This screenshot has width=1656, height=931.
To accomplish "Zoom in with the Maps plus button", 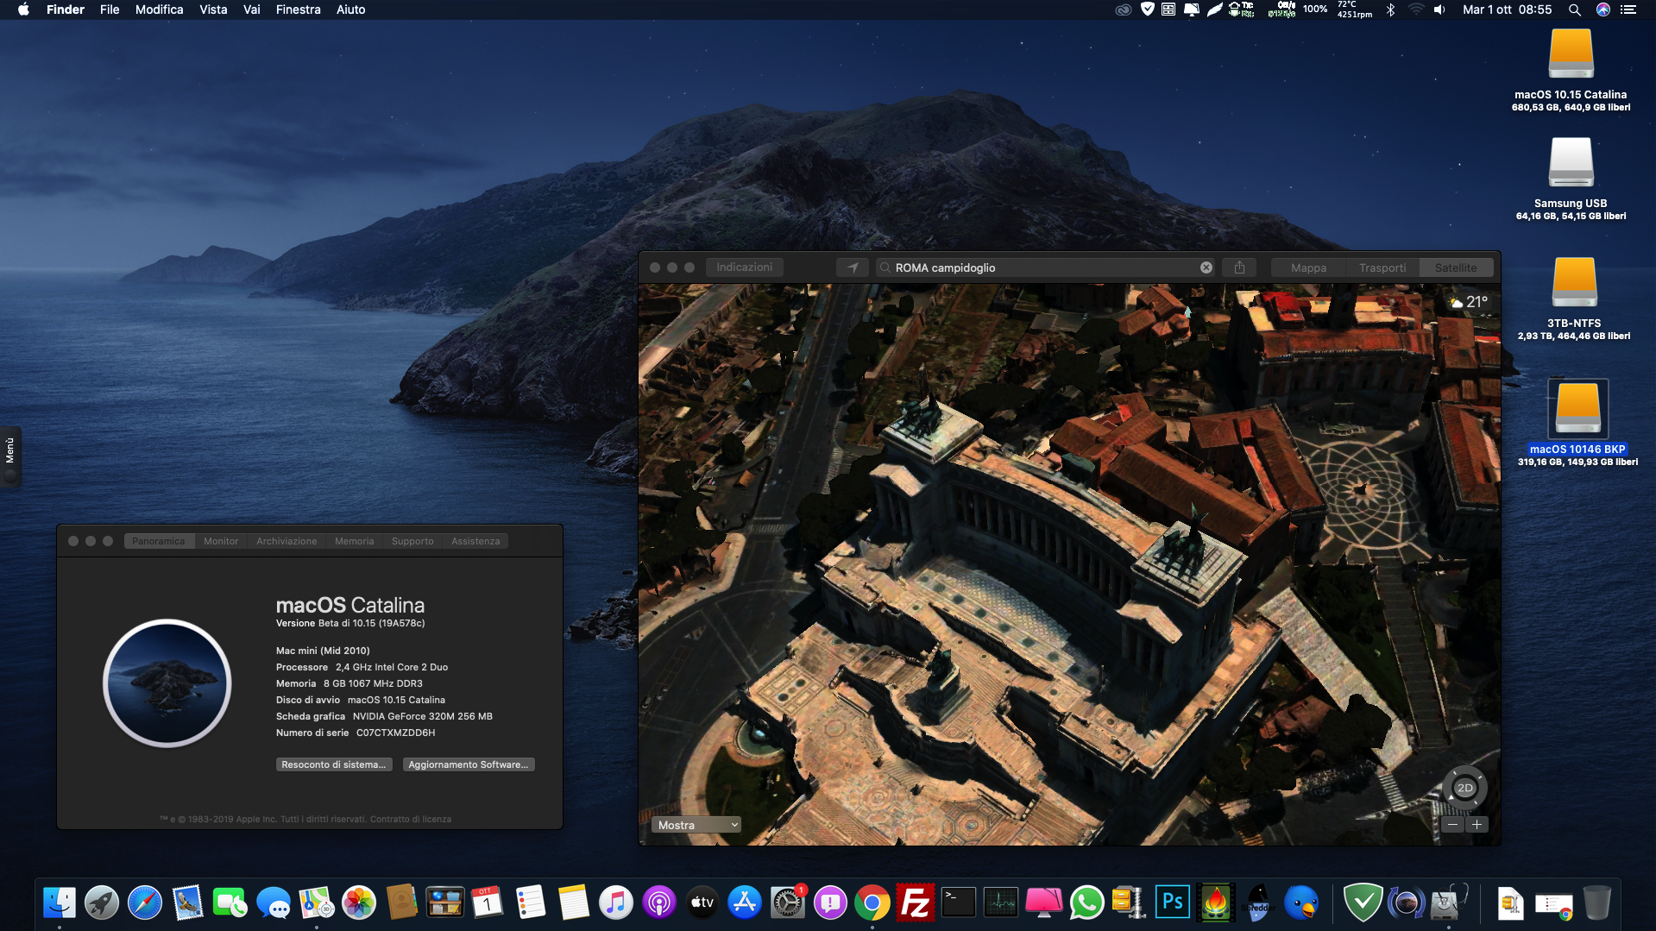I will pyautogui.click(x=1477, y=825).
